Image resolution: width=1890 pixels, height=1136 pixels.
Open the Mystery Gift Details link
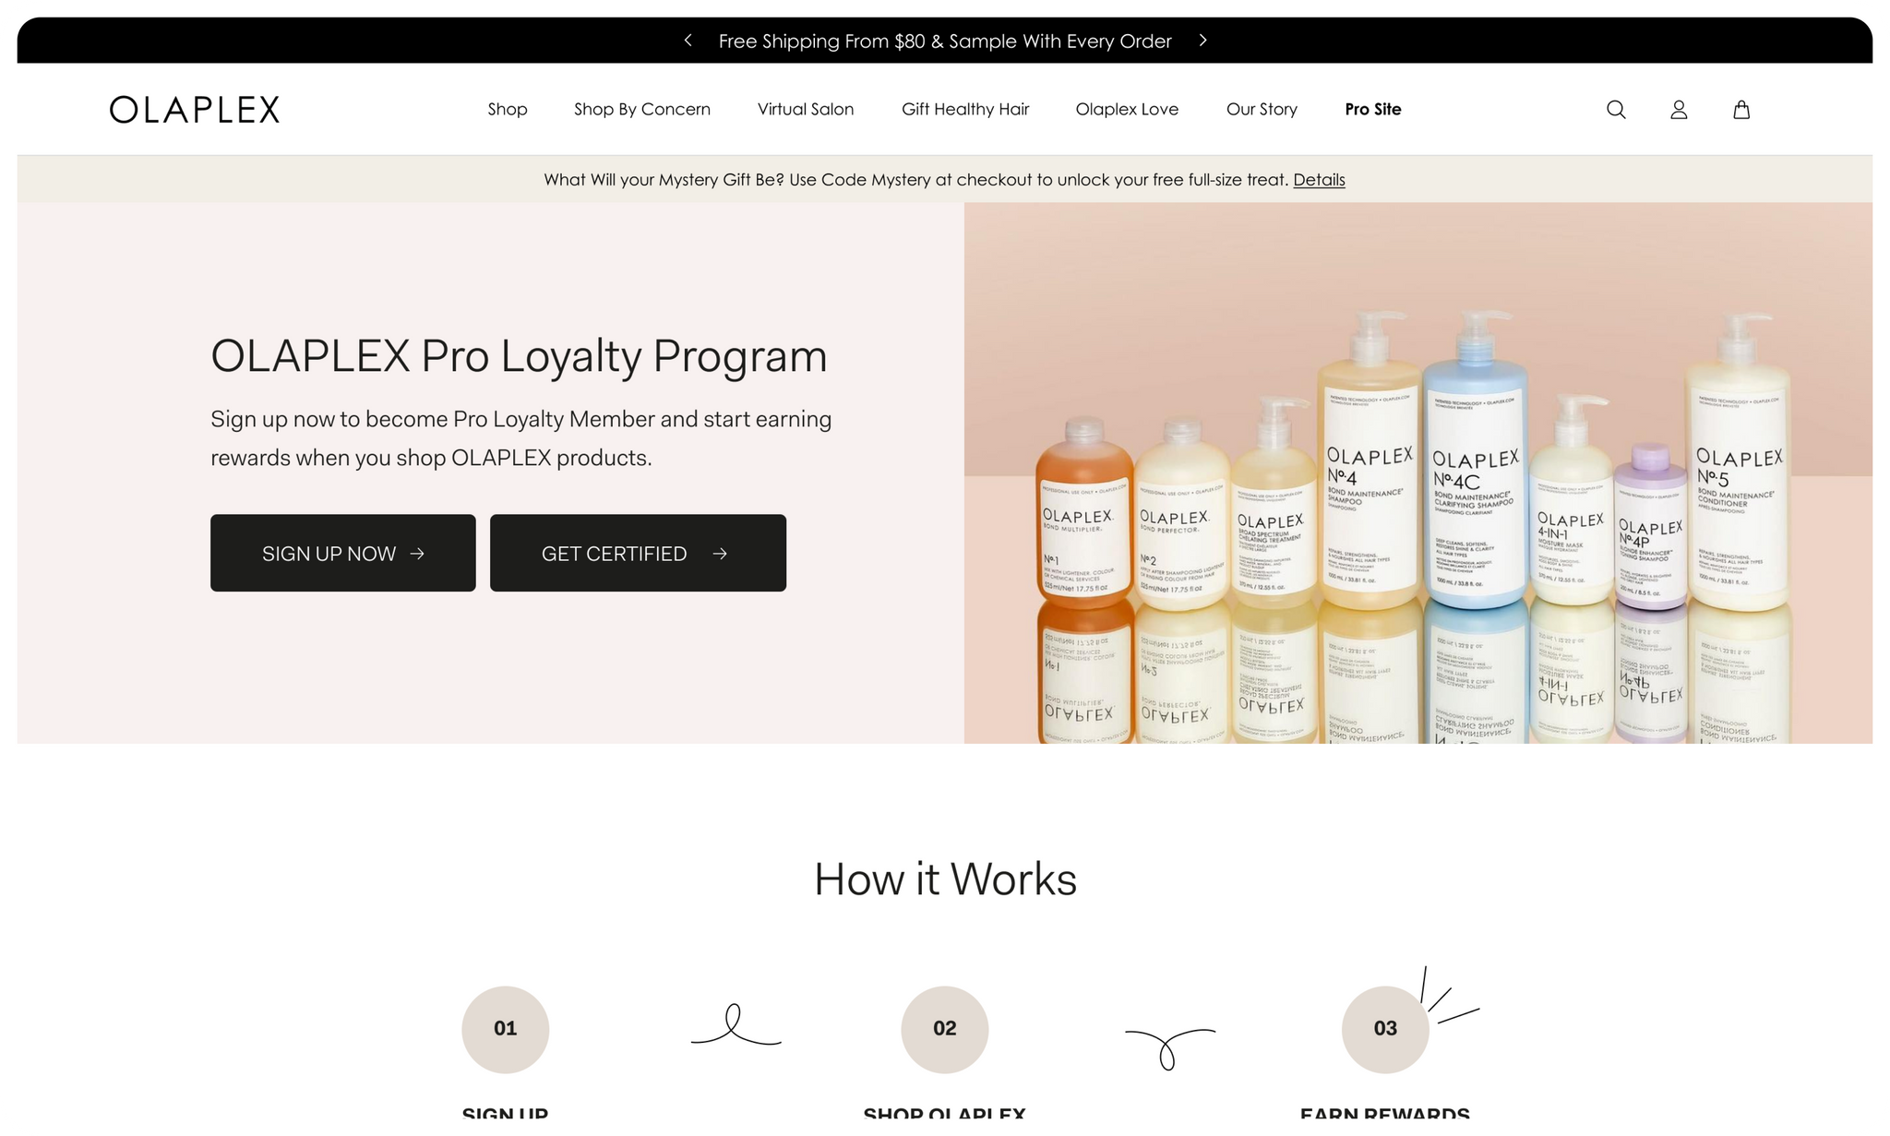pos(1319,180)
